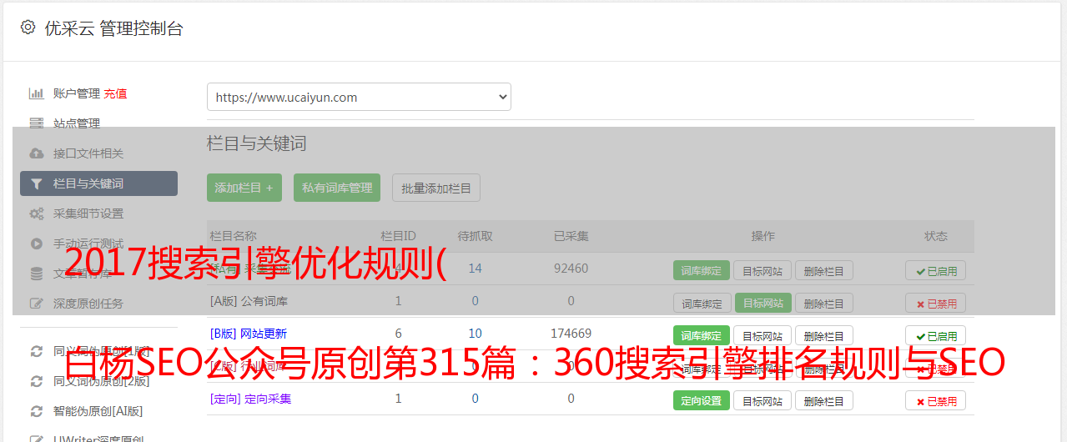Screen dimensions: 1067x442
Task: Click the 待抓取 column header
Action: (x=476, y=236)
